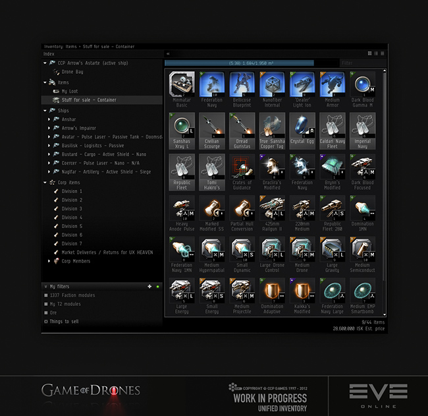Click the scrollbar down arrow

(385, 314)
